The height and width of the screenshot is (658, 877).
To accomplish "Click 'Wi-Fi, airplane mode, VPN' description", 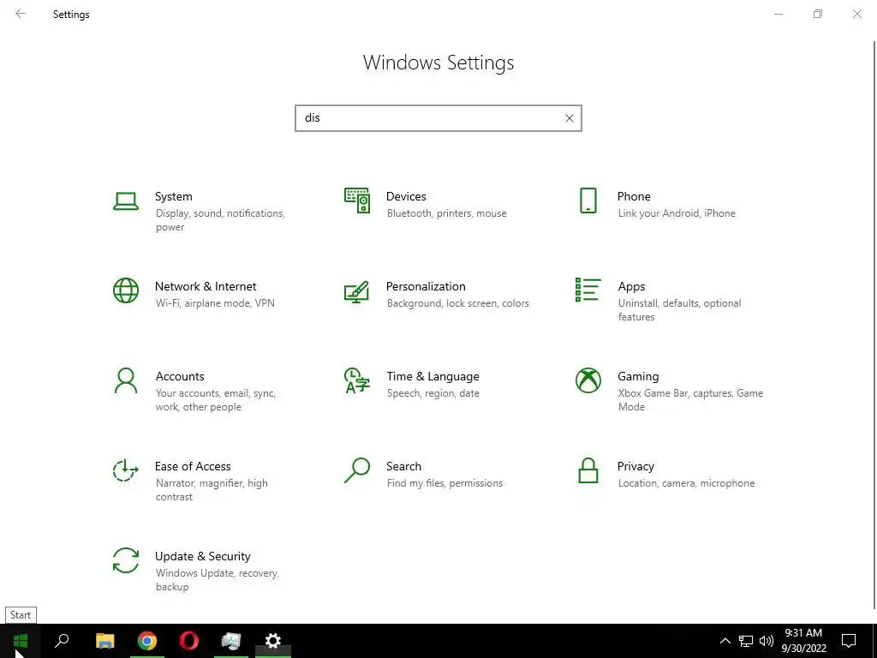I will point(215,303).
